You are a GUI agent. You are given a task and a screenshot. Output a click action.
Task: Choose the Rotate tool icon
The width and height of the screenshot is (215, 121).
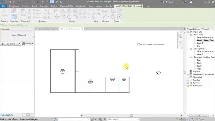tap(69, 17)
